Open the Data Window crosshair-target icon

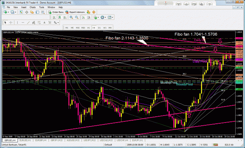(x=27, y=12)
